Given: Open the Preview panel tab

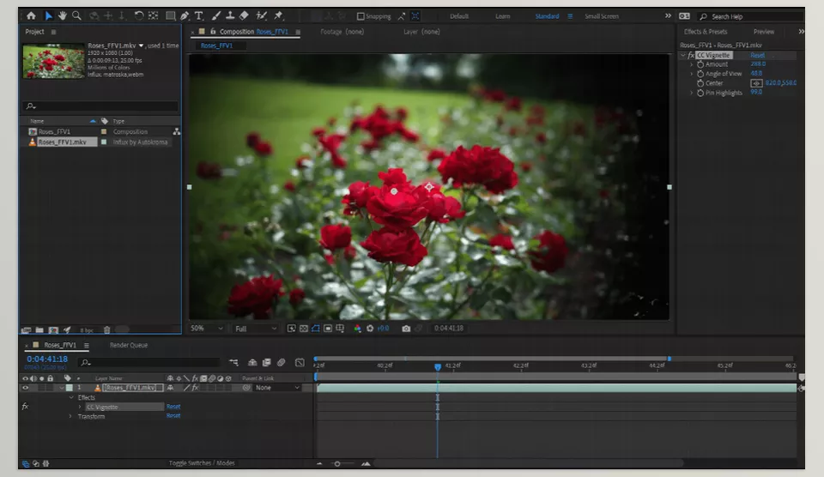Looking at the screenshot, I should point(764,32).
